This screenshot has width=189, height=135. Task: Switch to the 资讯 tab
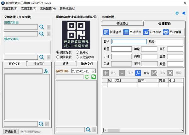pyautogui.click(x=66, y=63)
